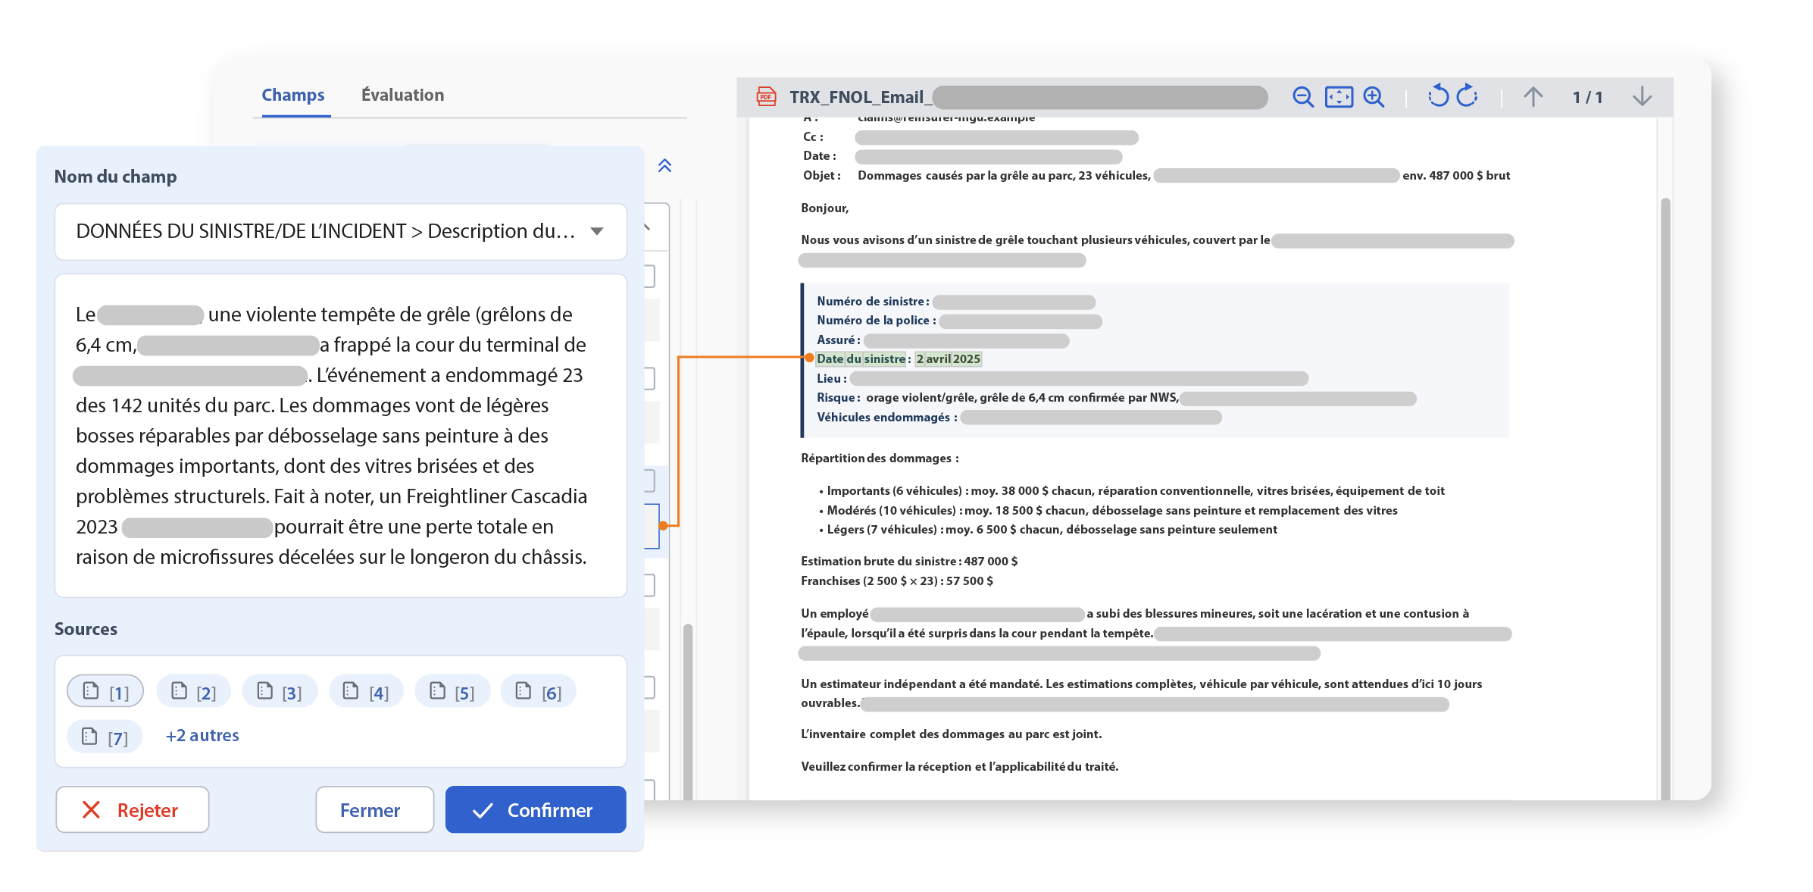Collapse panel with double chevron up

pyautogui.click(x=664, y=166)
